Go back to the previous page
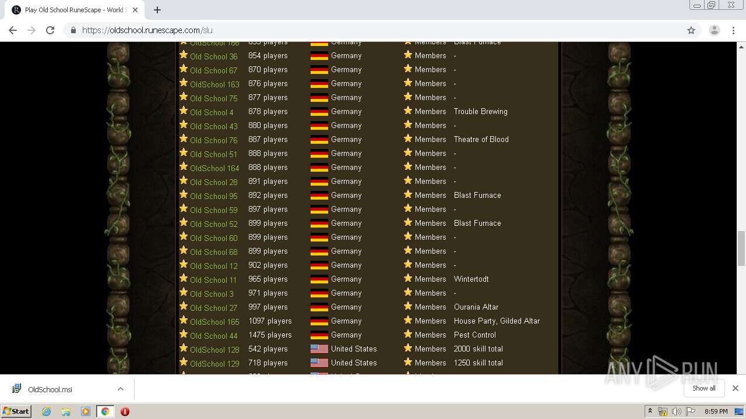This screenshot has width=746, height=419. 13,30
